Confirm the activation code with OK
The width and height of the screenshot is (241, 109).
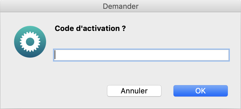[x=201, y=91]
